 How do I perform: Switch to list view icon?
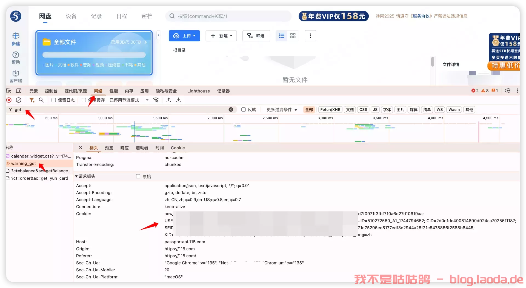281,36
